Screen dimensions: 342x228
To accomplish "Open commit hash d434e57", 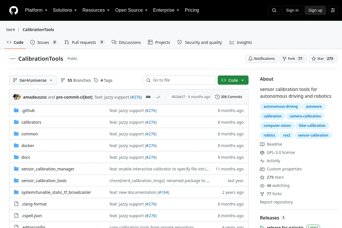I will [178, 97].
